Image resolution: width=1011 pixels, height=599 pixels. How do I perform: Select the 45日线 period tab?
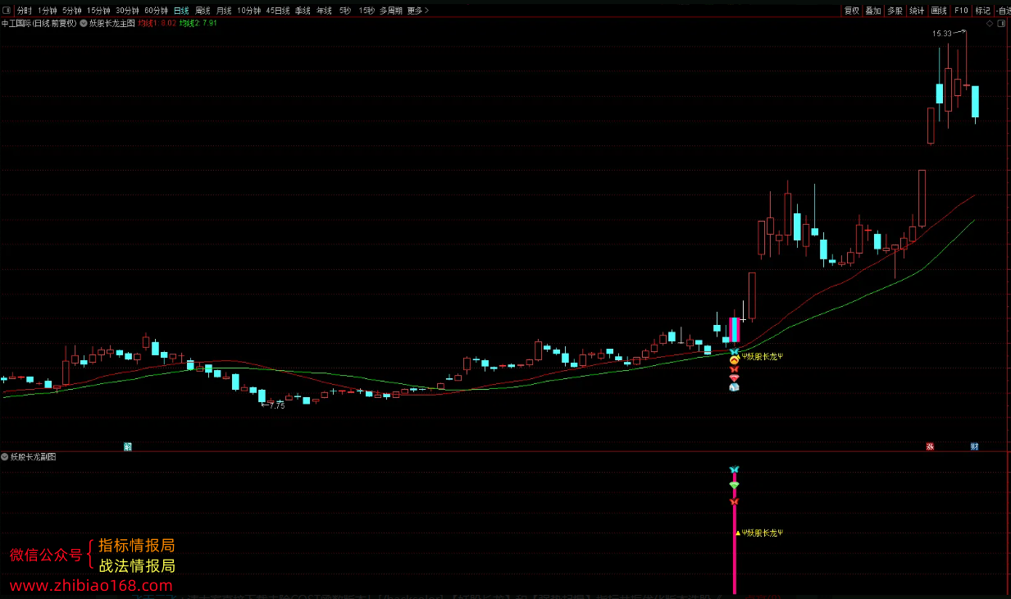[x=279, y=11]
